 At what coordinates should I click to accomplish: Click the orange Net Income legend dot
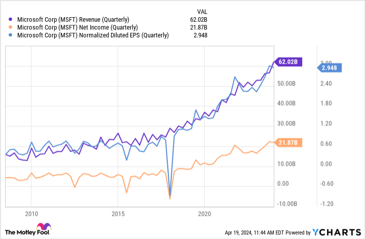pos(11,27)
